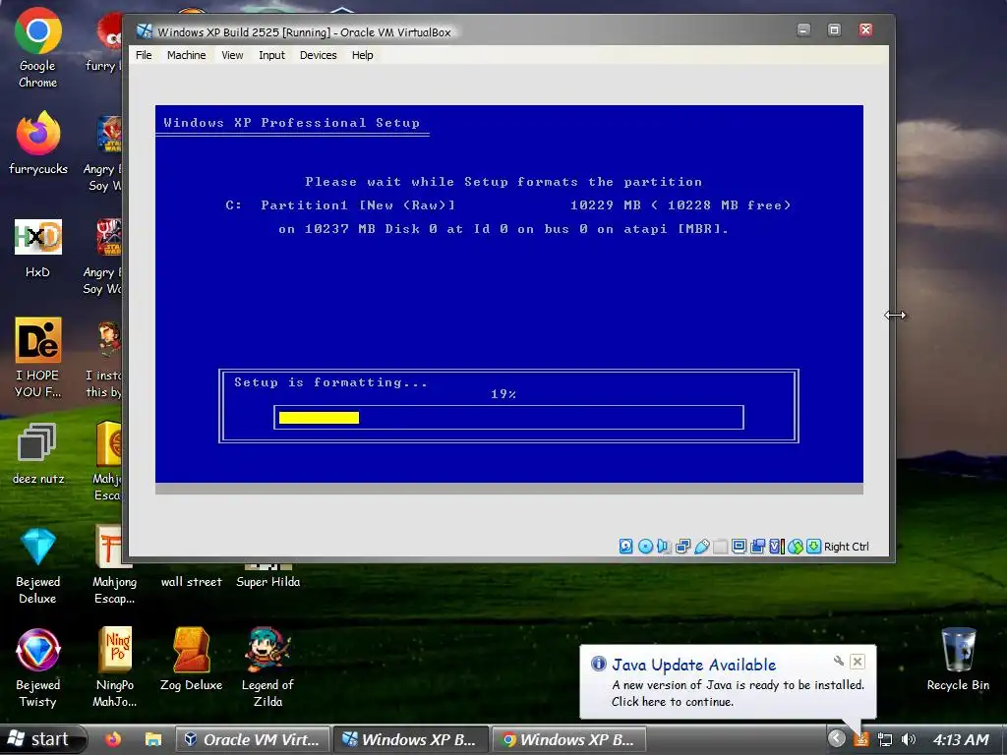Click the volume tray icon

(x=908, y=739)
